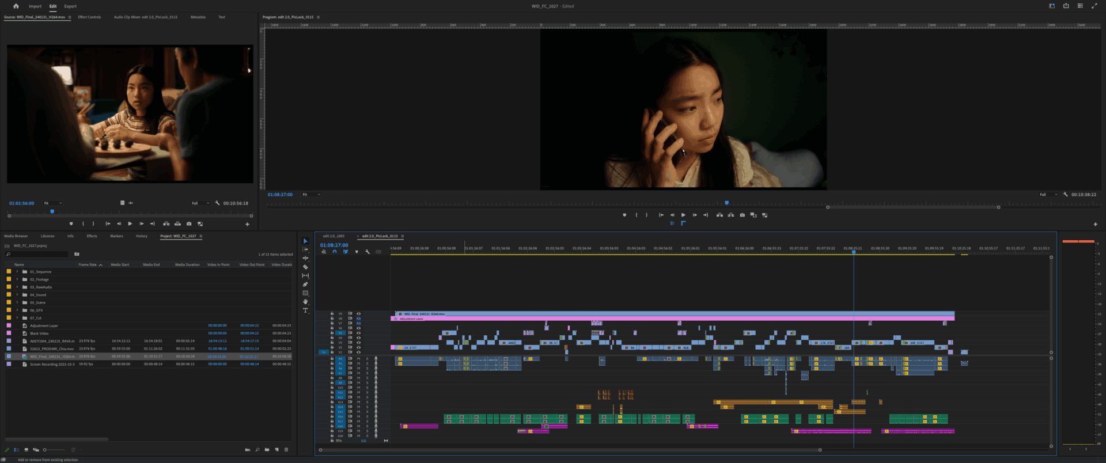Click New Bin icon in Project panel

tap(267, 450)
